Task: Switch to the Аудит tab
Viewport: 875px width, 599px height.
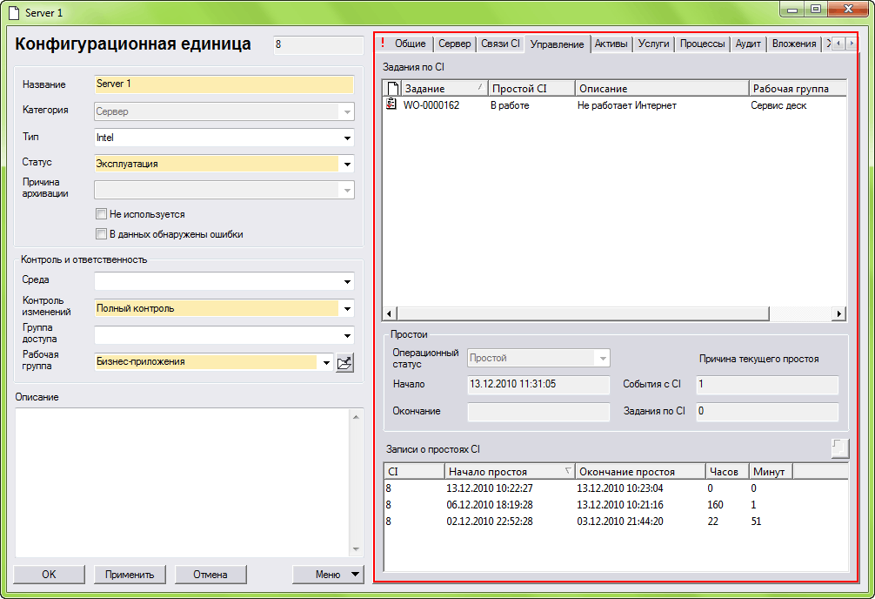Action: click(x=748, y=44)
